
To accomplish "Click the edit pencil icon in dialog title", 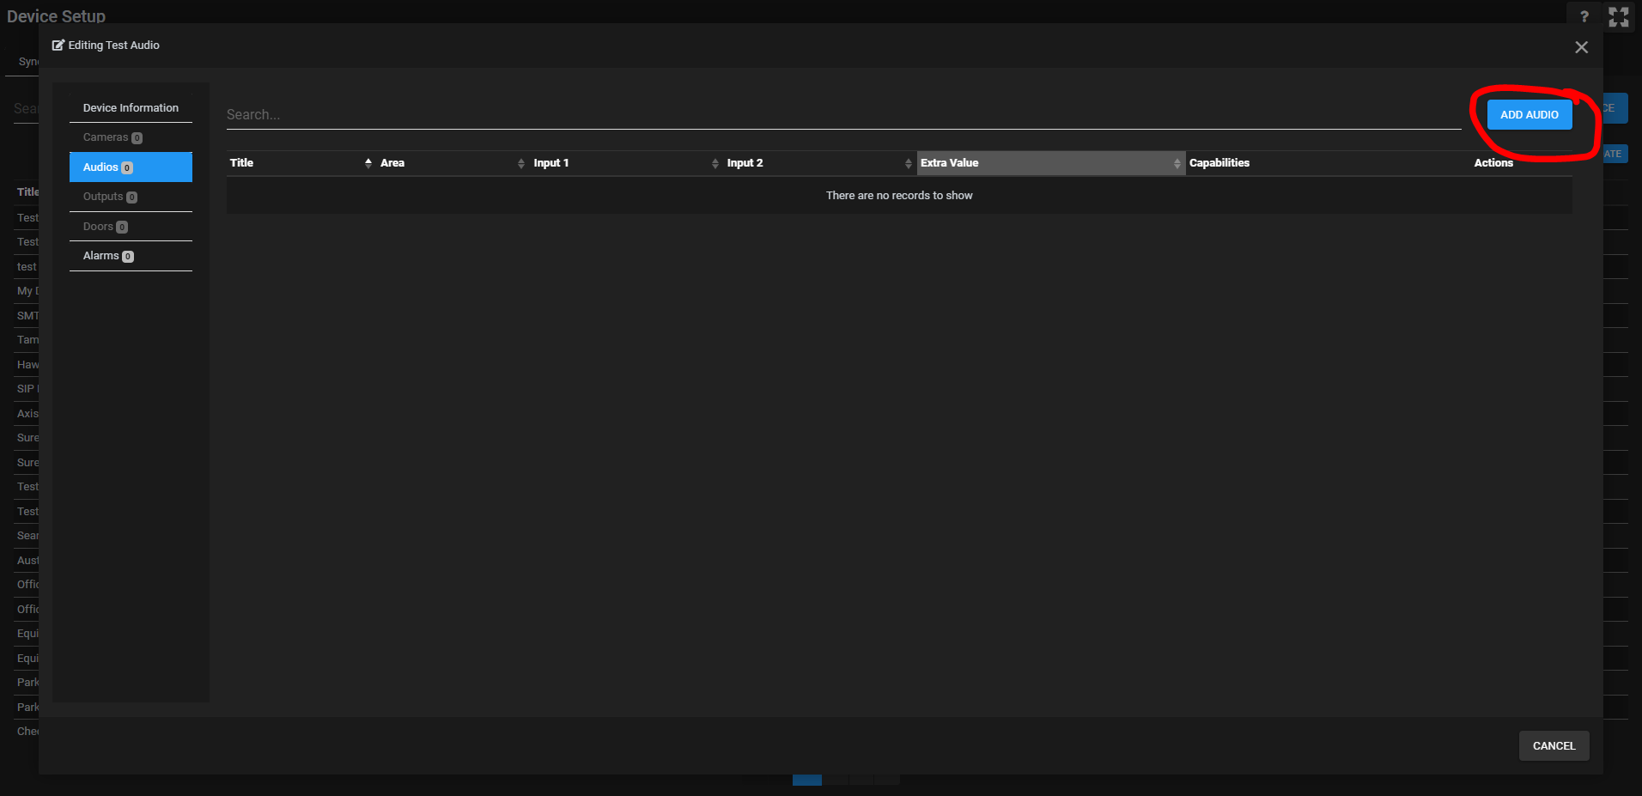I will pyautogui.click(x=58, y=46).
